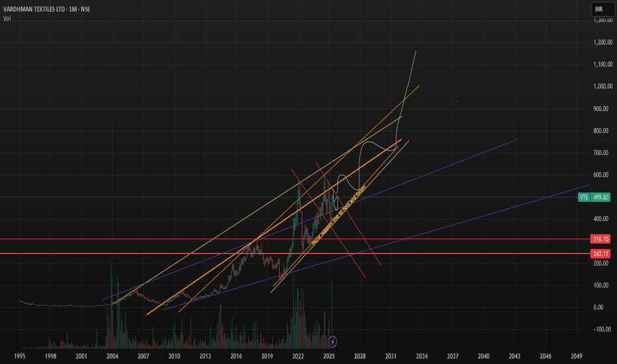Select the red 243.17 price tag
Viewport: 617px width, 364px height.
point(600,254)
